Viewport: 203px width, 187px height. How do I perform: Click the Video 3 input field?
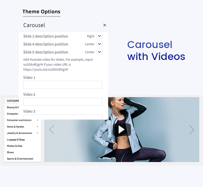tap(63, 117)
